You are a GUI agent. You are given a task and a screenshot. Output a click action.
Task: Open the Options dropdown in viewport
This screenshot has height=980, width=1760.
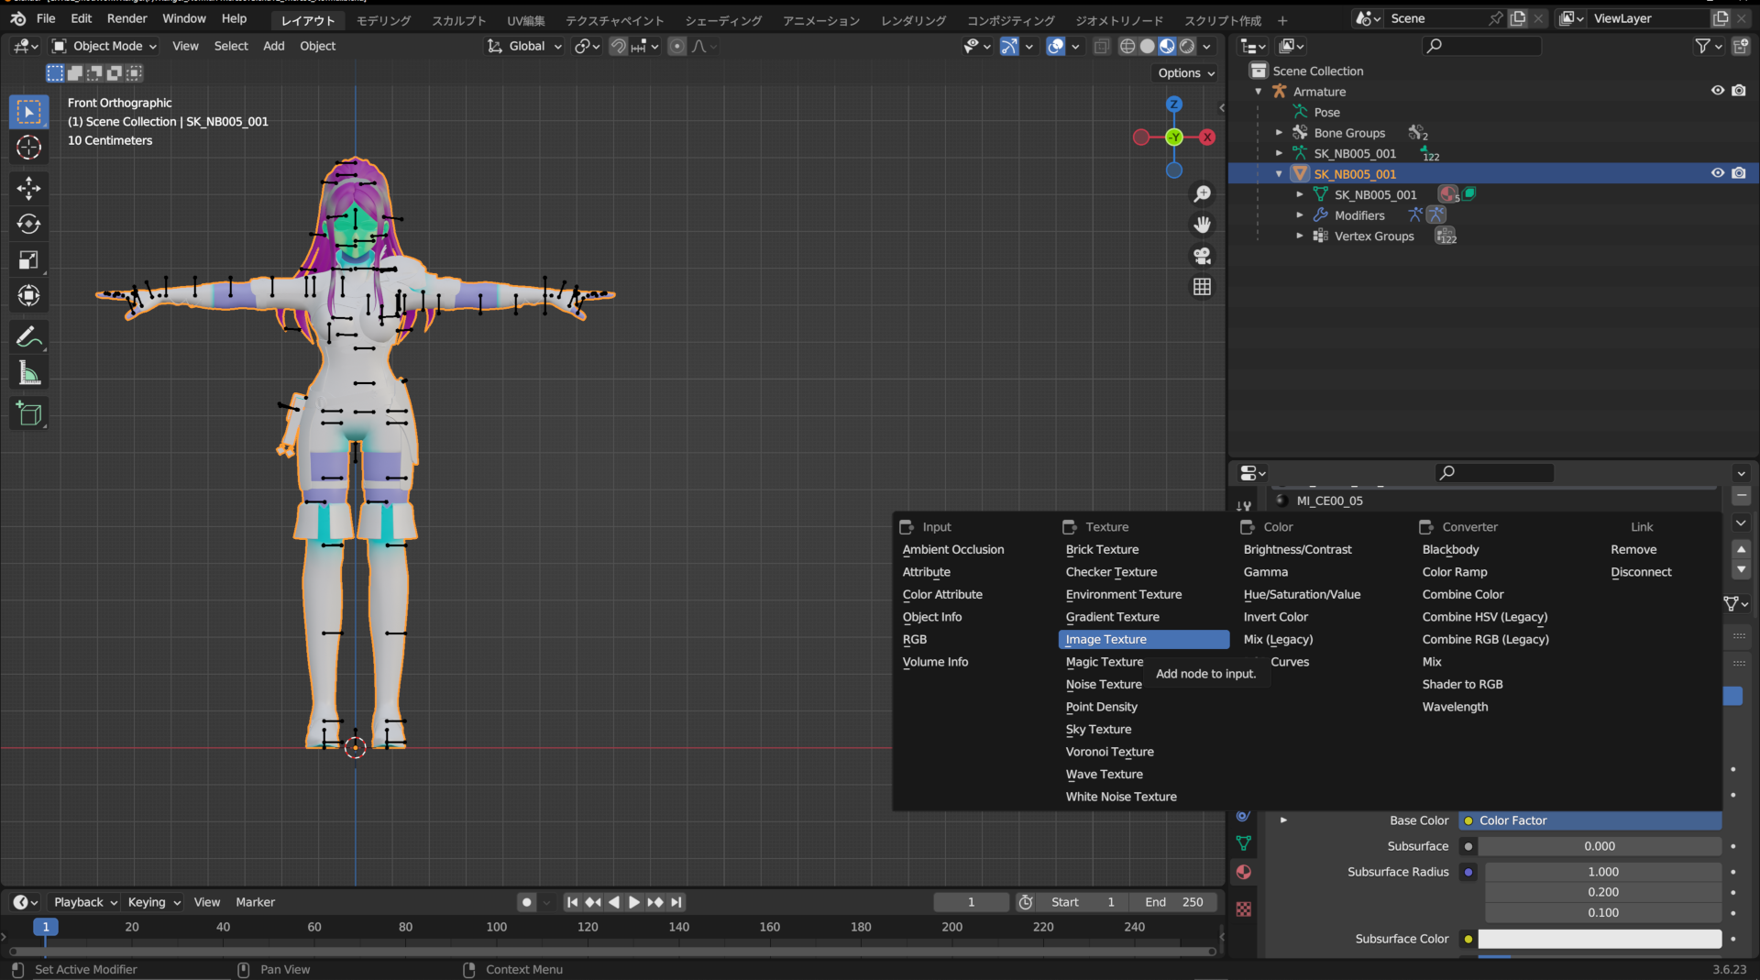pos(1186,73)
